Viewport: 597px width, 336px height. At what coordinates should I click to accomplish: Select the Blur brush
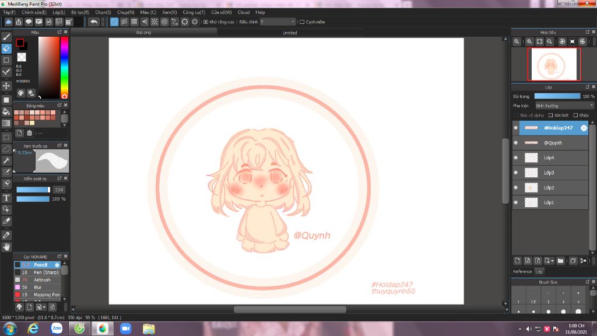(x=37, y=287)
